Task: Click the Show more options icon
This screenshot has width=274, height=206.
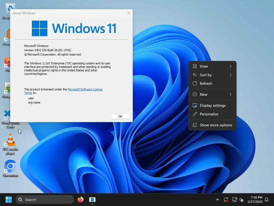Action: pos(195,125)
